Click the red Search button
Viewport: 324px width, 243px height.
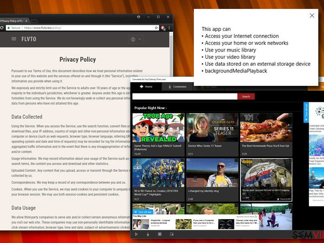[x=246, y=97]
